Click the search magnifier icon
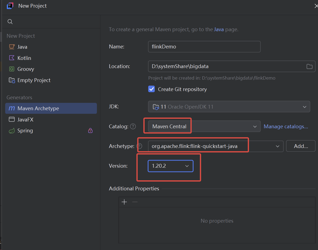 pyautogui.click(x=10, y=22)
